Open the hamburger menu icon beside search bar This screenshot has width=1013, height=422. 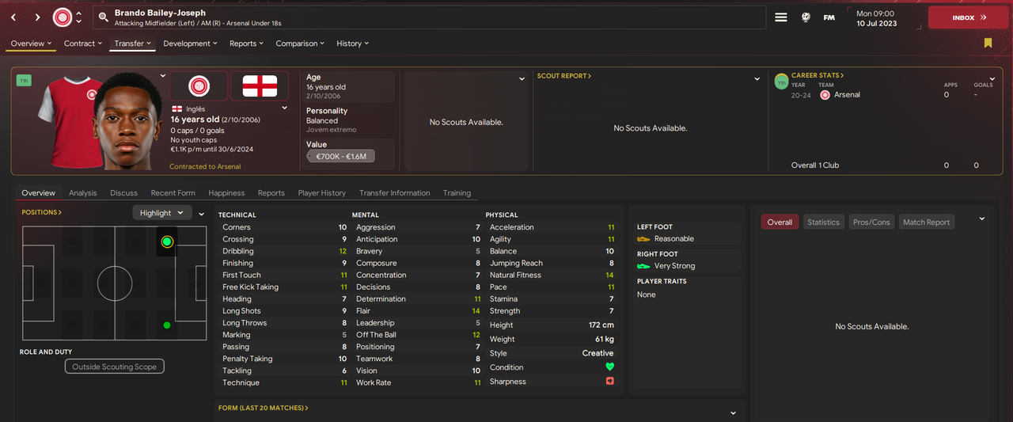[x=781, y=17]
